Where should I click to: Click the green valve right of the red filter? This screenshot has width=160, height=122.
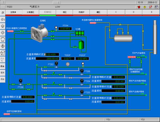(x=138, y=57)
